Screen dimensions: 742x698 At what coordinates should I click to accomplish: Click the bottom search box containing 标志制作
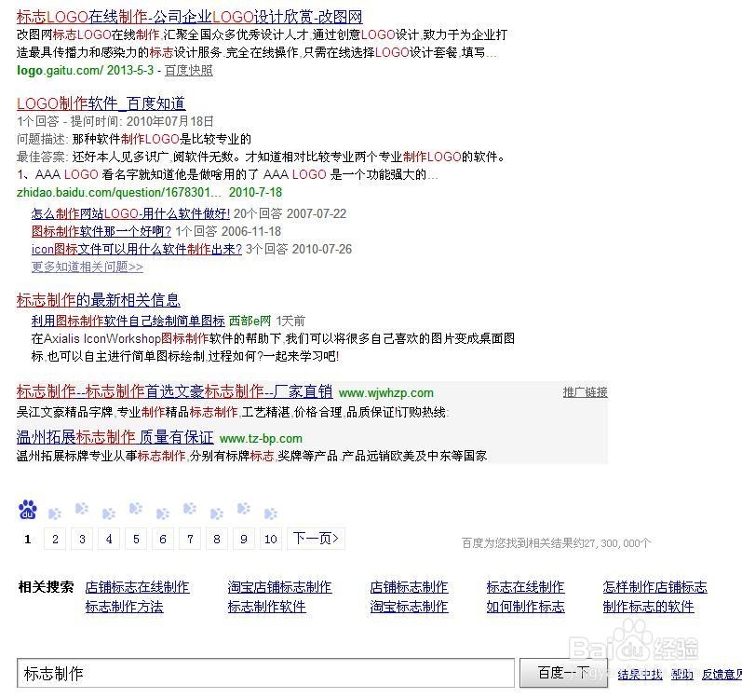[265, 673]
